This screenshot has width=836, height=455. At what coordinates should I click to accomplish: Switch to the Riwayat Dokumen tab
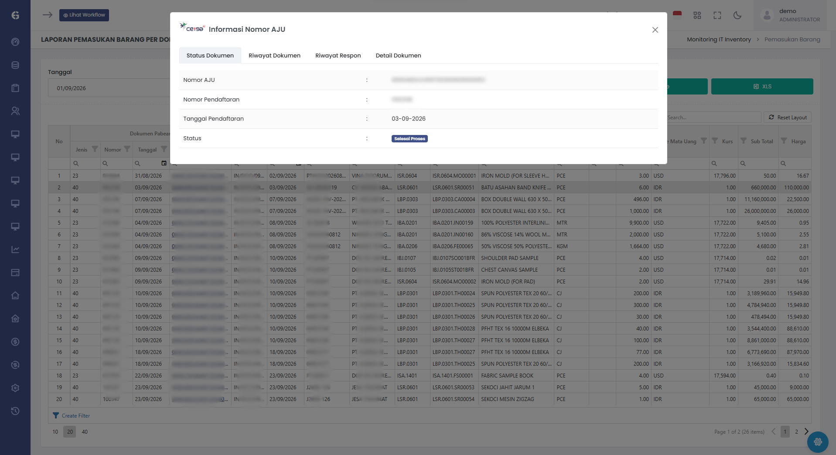pos(274,55)
